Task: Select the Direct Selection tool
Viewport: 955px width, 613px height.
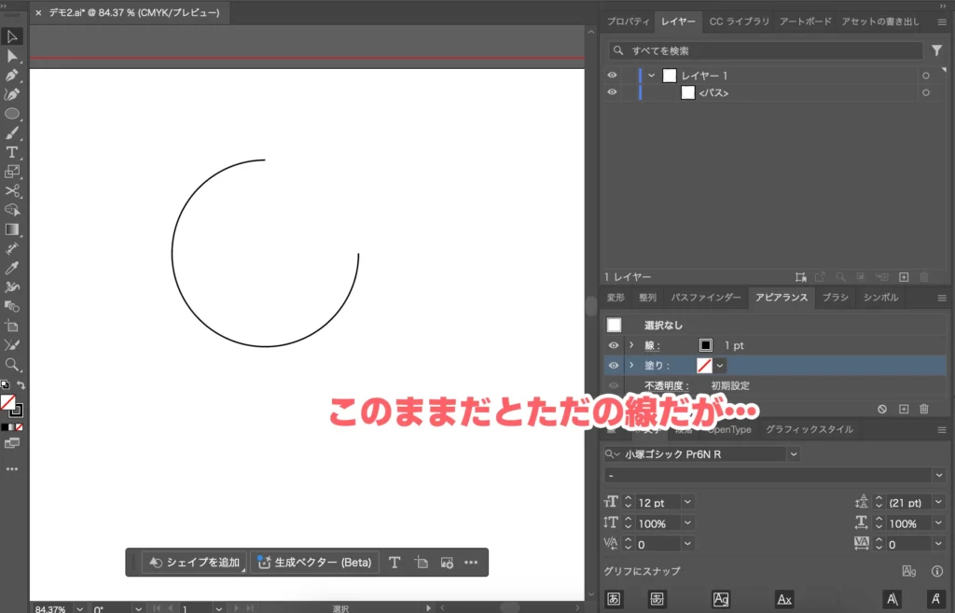Action: tap(12, 56)
